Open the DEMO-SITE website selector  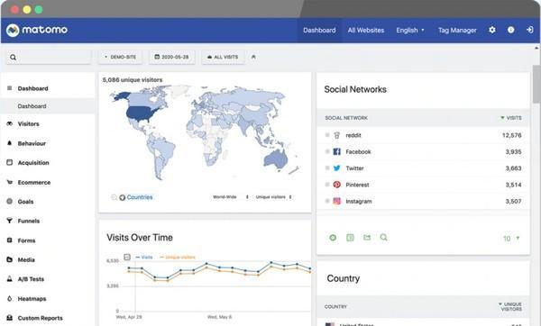121,57
